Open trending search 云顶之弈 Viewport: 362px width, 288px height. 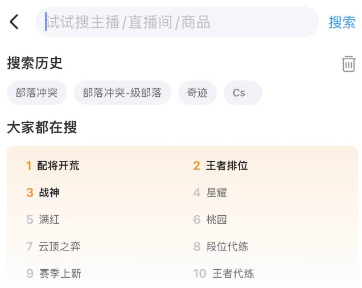click(x=59, y=246)
